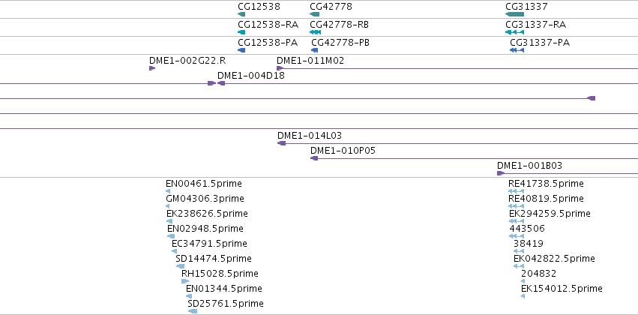Select the EK154012.5prime EST glyph
This screenshot has height=315, width=638.
point(523,296)
